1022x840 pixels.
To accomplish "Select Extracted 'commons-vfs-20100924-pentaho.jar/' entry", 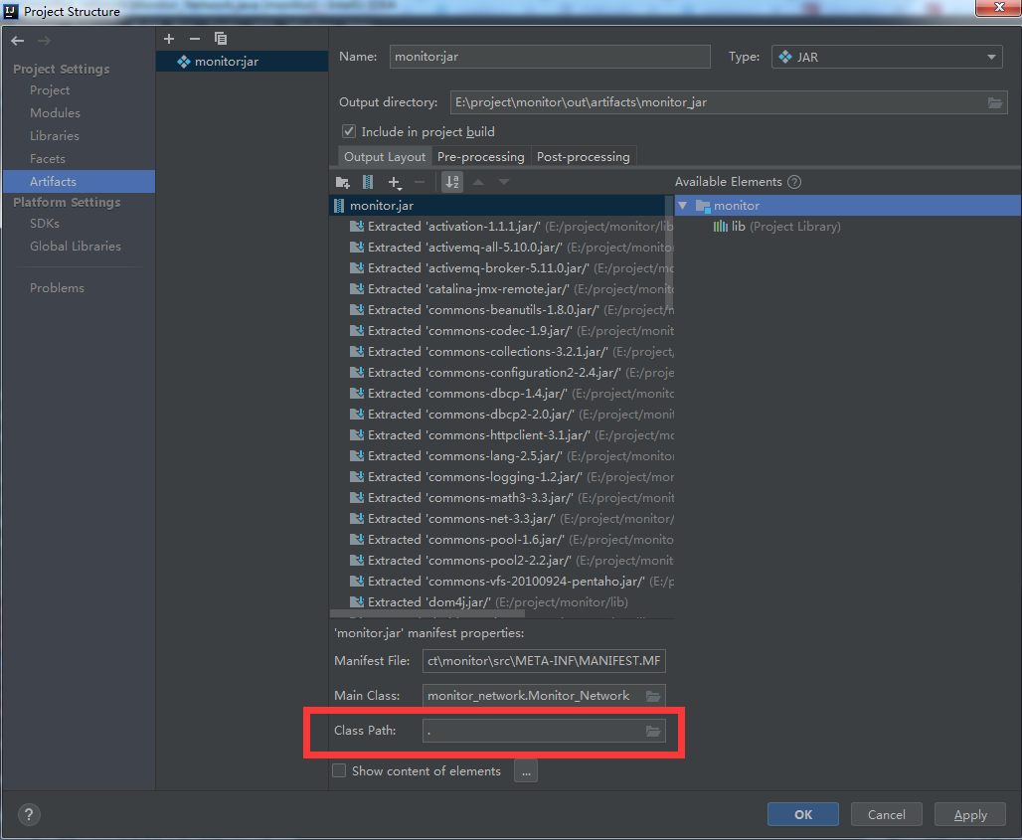I will point(511,581).
